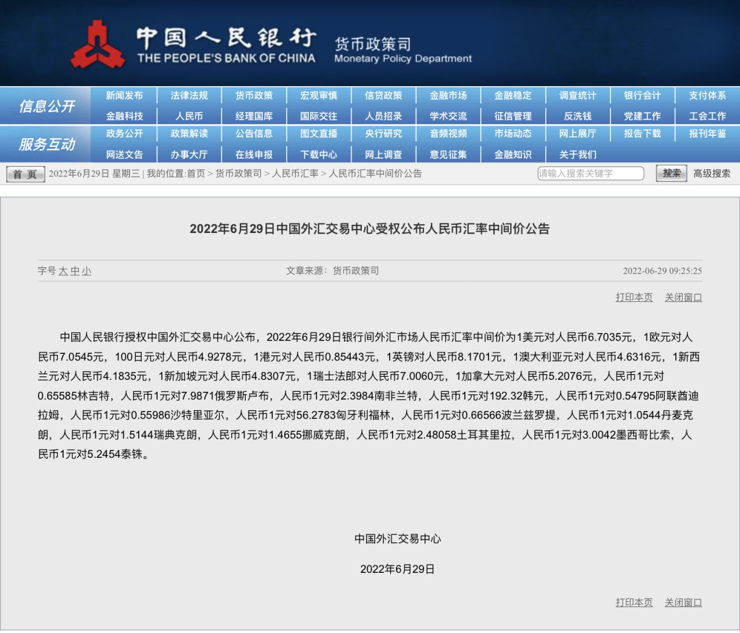Open 经理国库 menu link
This screenshot has width=740, height=633.
tap(254, 116)
